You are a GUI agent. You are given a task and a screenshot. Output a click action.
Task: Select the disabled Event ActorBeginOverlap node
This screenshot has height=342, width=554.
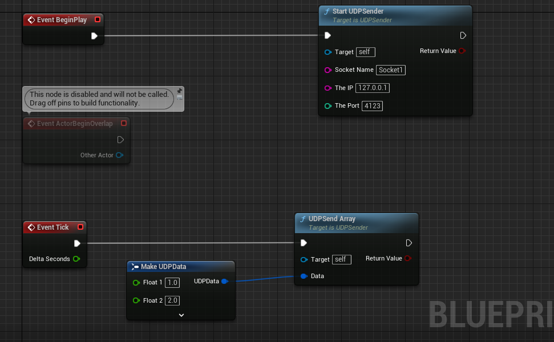(74, 123)
